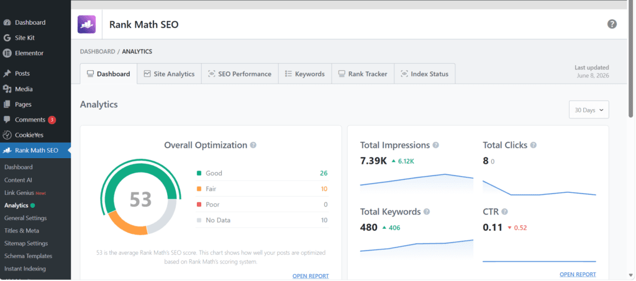636x281 pixels.
Task: Click the Rank Math SEO sidebar chart icon
Action: 7,151
